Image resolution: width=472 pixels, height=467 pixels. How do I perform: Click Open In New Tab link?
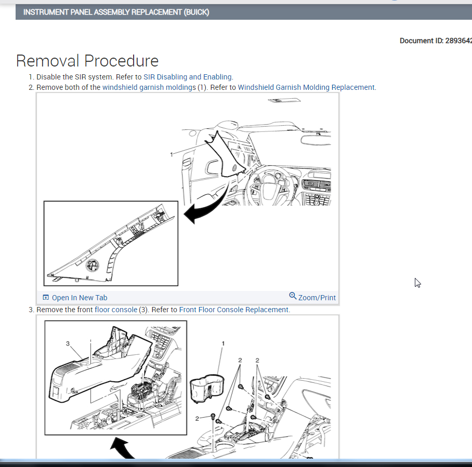[80, 298]
